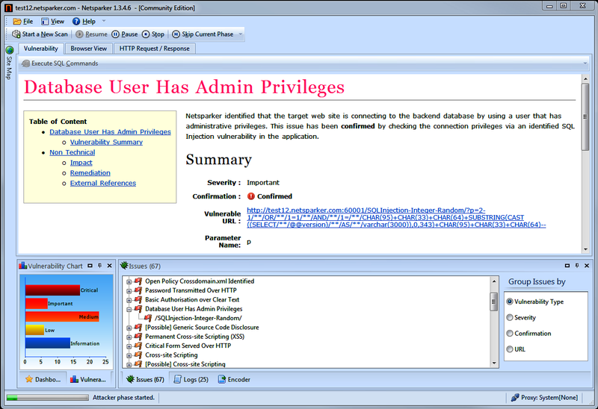Maximize the Issues panel
598x409 pixels.
567,266
